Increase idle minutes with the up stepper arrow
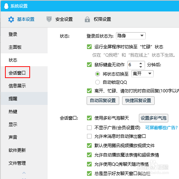Viewport: 179px width, 179px height. [x=141, y=63]
